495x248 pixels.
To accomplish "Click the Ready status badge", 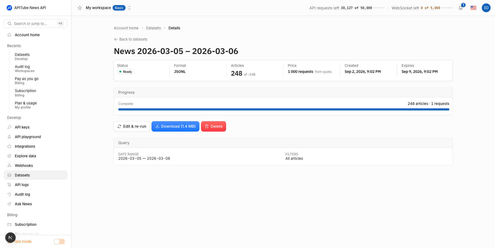I will tap(126, 72).
